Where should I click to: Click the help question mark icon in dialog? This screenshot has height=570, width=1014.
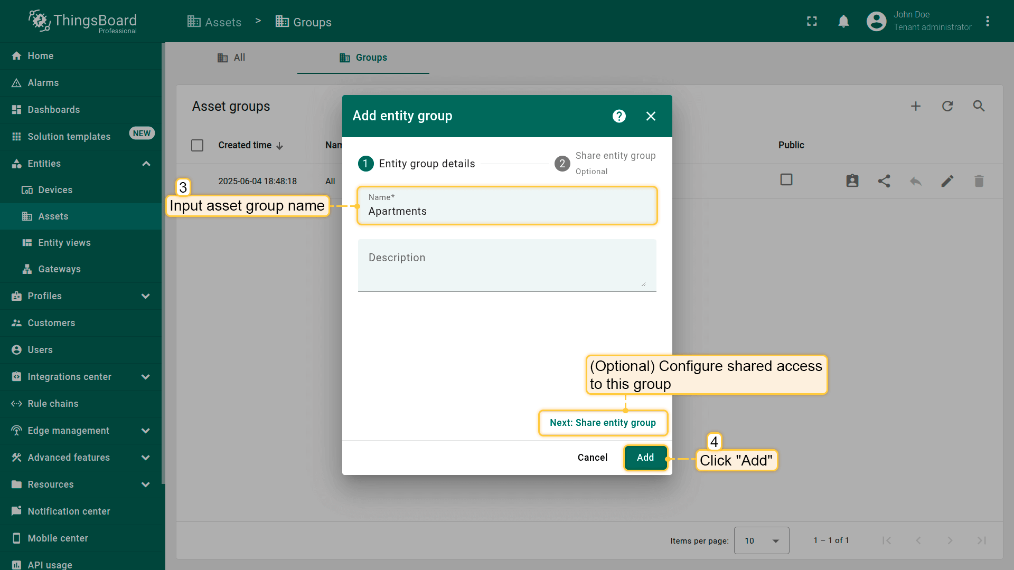coord(619,116)
